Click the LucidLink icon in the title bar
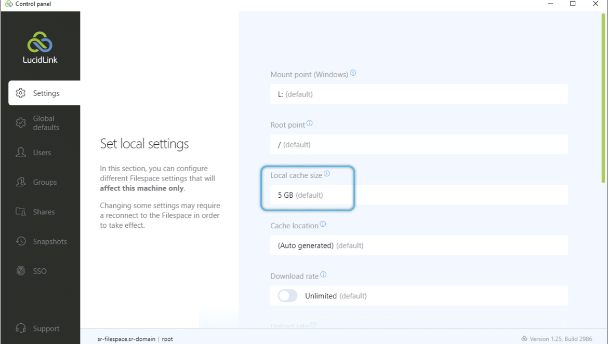608x344 pixels. click(8, 4)
